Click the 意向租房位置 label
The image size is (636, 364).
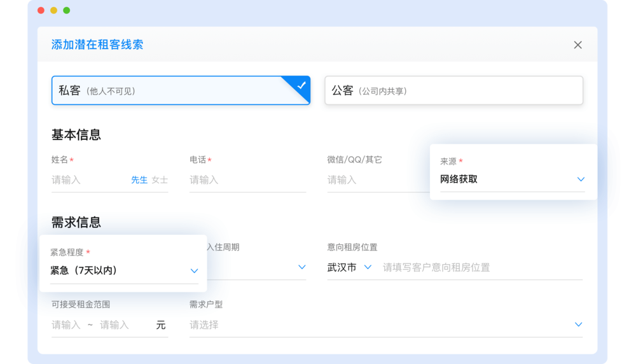(x=352, y=247)
